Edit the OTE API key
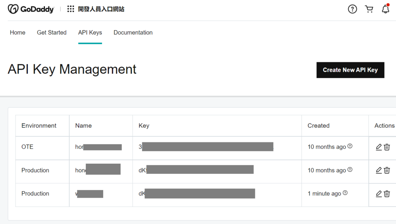 tap(379, 147)
